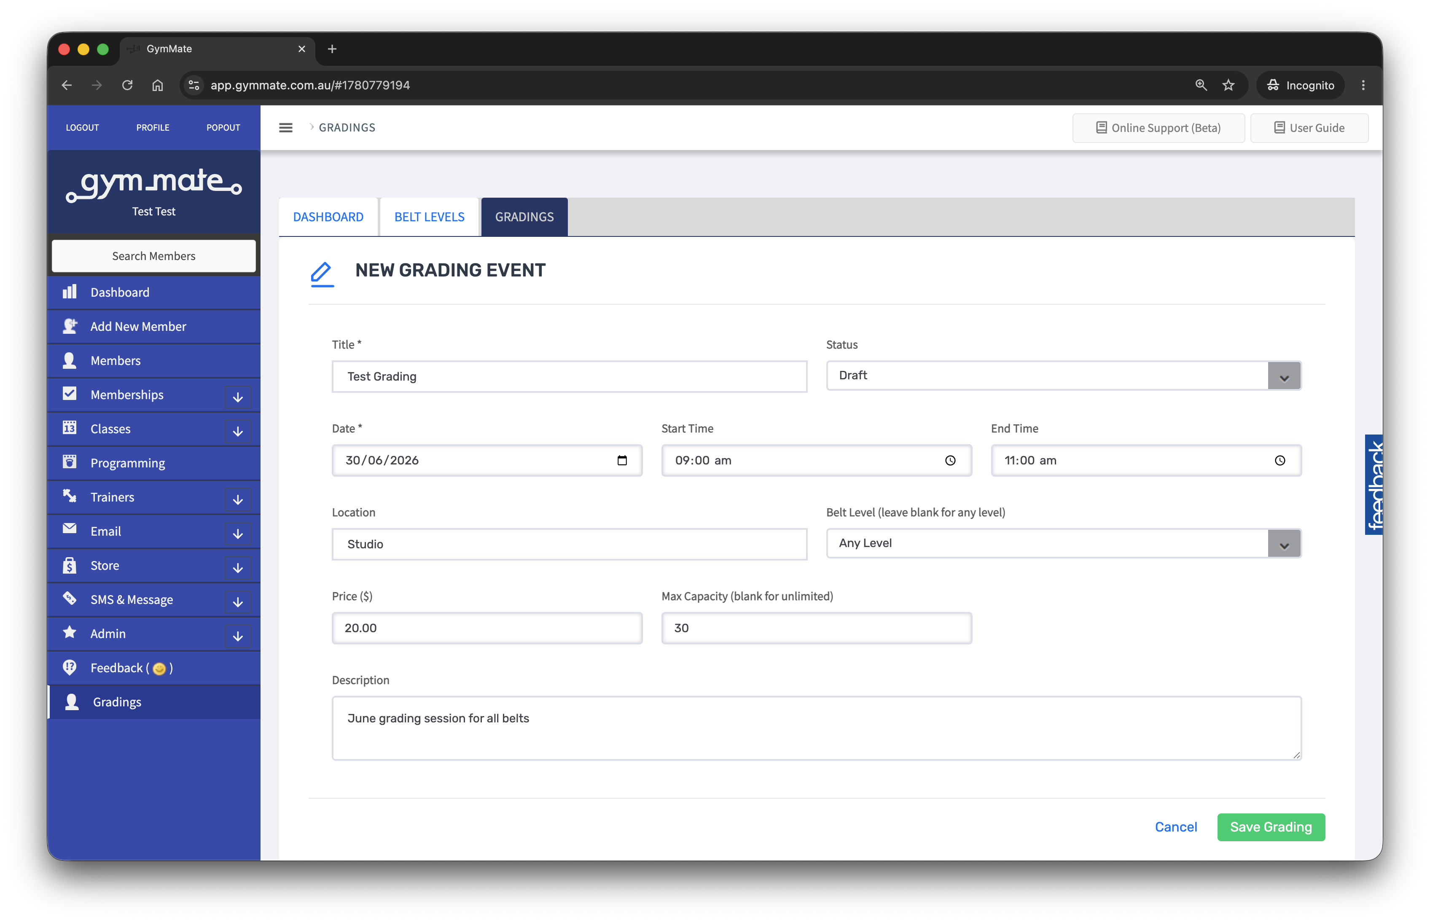Expand the Trainers submenu arrow
This screenshot has height=923, width=1430.
point(238,499)
